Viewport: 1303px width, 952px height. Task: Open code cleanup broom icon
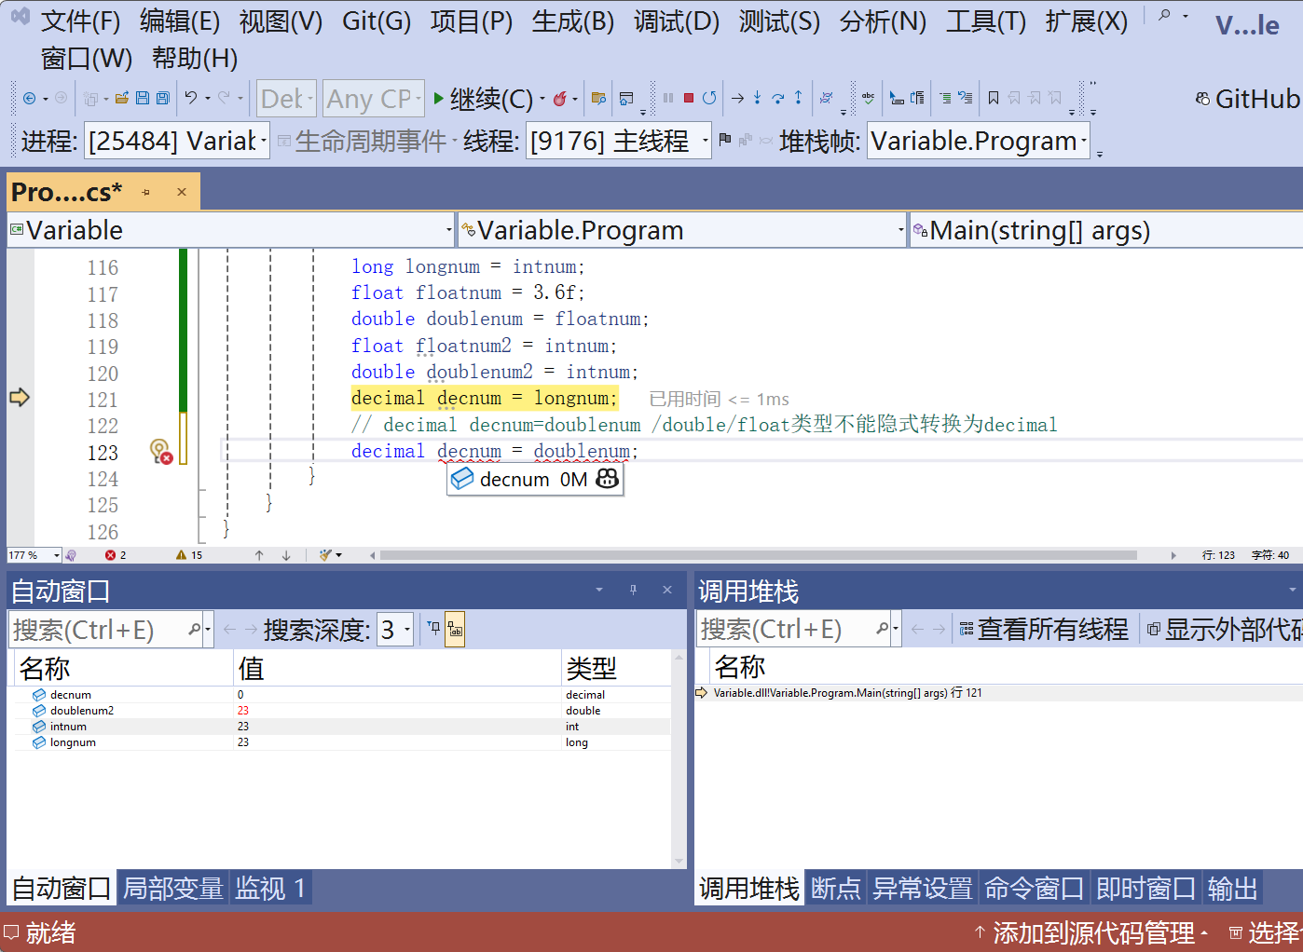pyautogui.click(x=325, y=555)
